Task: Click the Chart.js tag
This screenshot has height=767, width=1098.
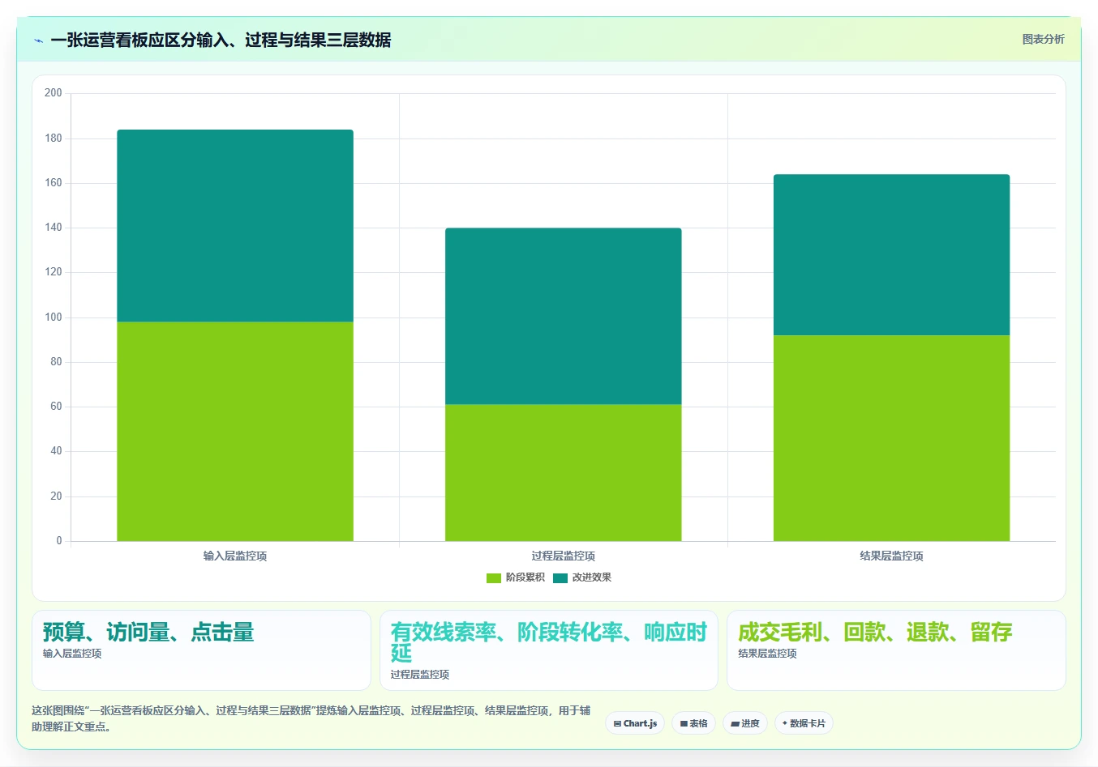Action: click(x=635, y=723)
